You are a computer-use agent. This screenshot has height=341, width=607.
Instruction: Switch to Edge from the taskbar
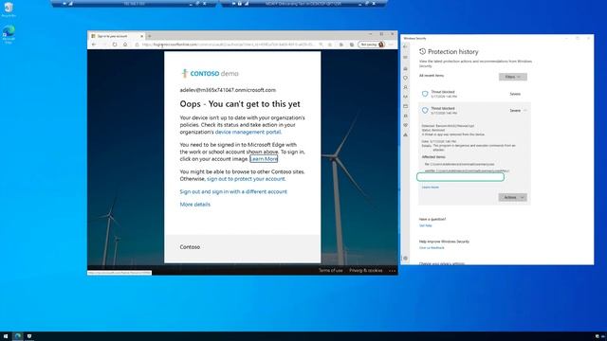click(17, 336)
